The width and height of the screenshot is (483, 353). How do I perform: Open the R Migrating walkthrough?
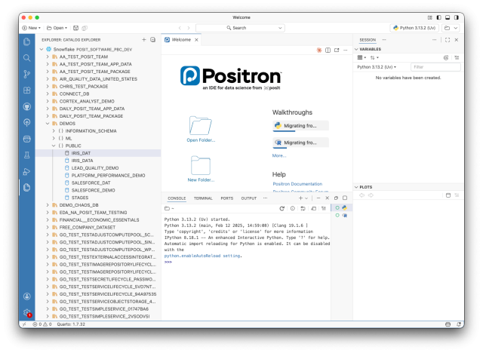(x=300, y=143)
